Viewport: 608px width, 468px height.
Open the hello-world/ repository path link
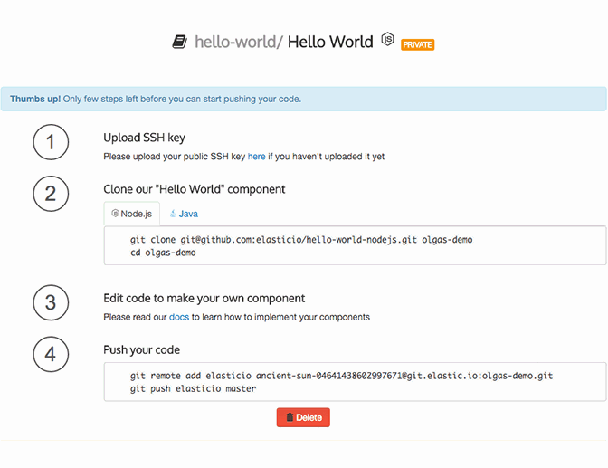click(239, 42)
